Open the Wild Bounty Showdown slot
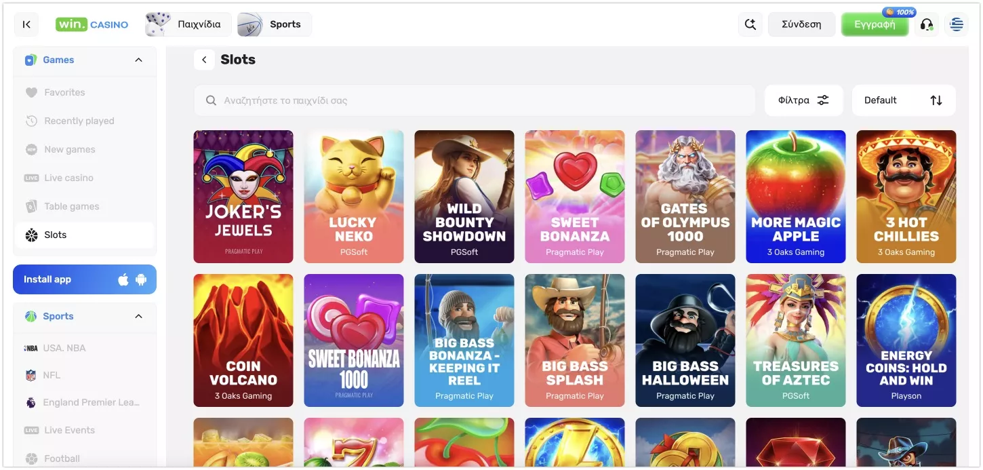 (464, 197)
